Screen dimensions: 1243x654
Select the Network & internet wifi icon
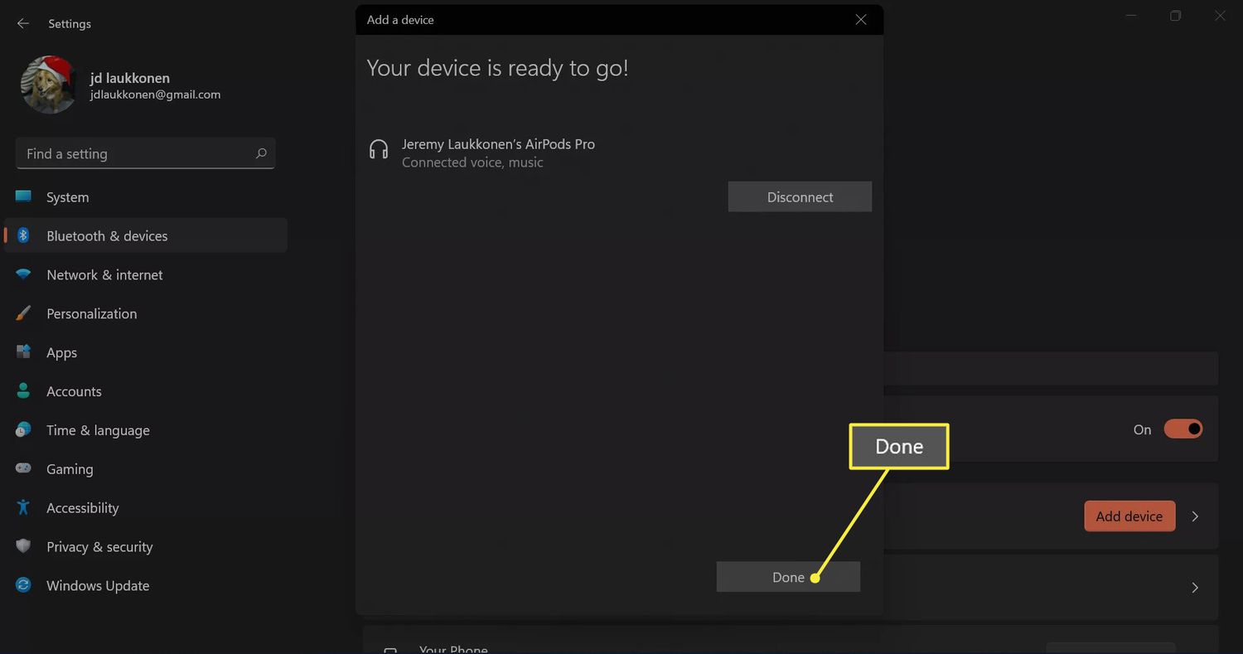tap(23, 274)
